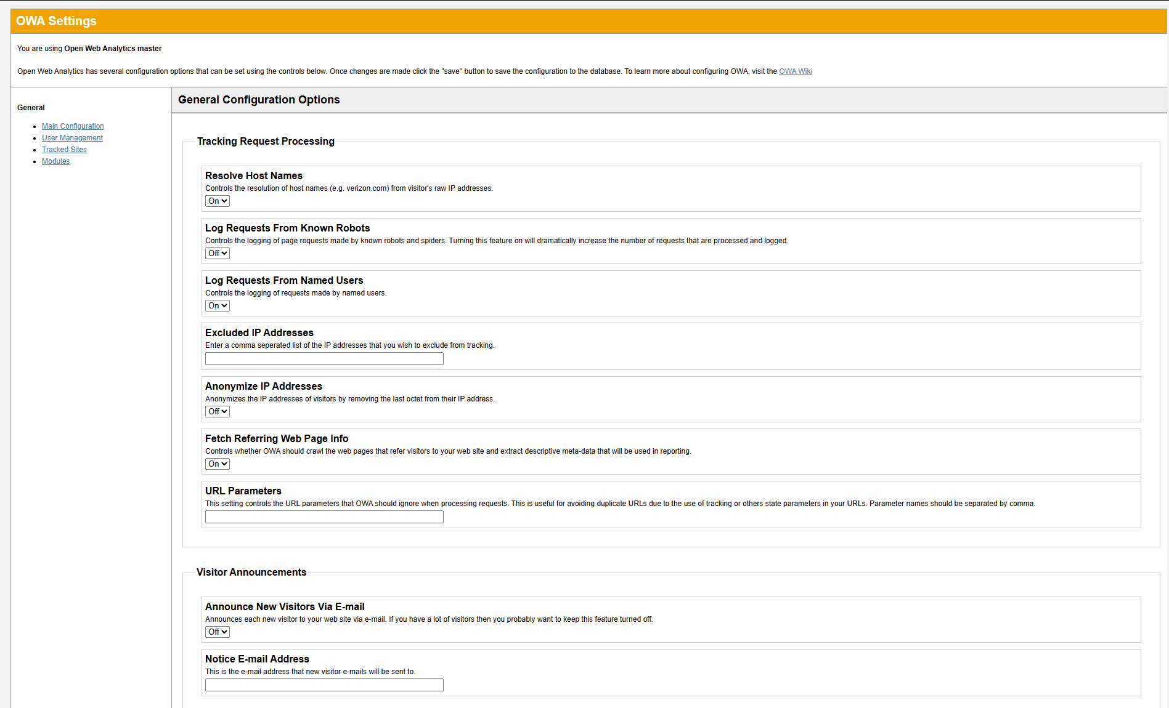Screen dimensions: 1169x708
Task: Click the Excluded IP Addresses input field
Action: [324, 359]
